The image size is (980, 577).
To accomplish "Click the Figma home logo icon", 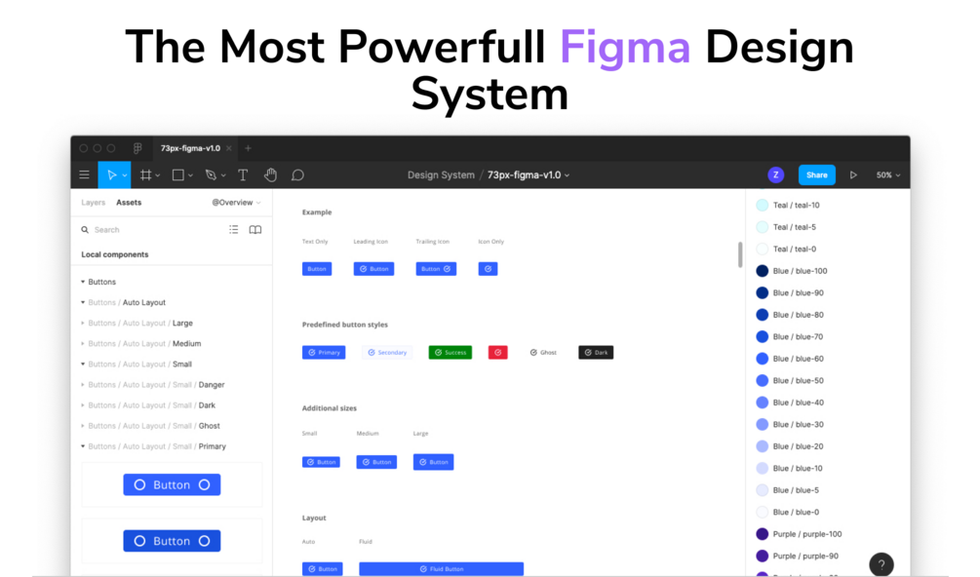I will pyautogui.click(x=137, y=148).
